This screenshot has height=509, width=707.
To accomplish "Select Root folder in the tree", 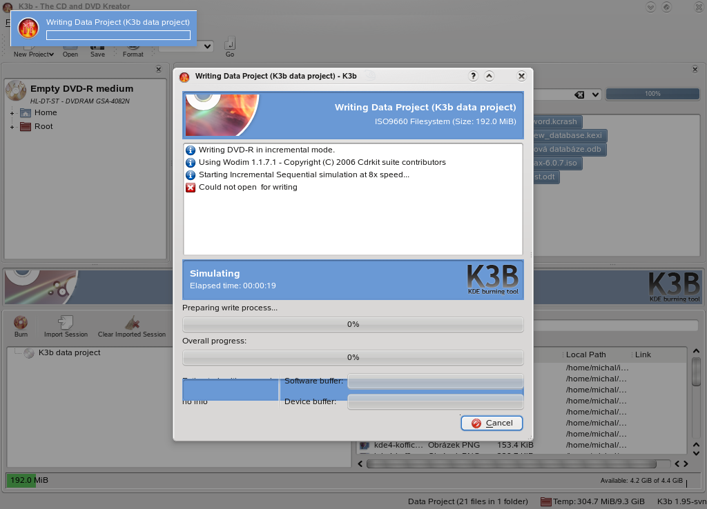I will (37, 127).
